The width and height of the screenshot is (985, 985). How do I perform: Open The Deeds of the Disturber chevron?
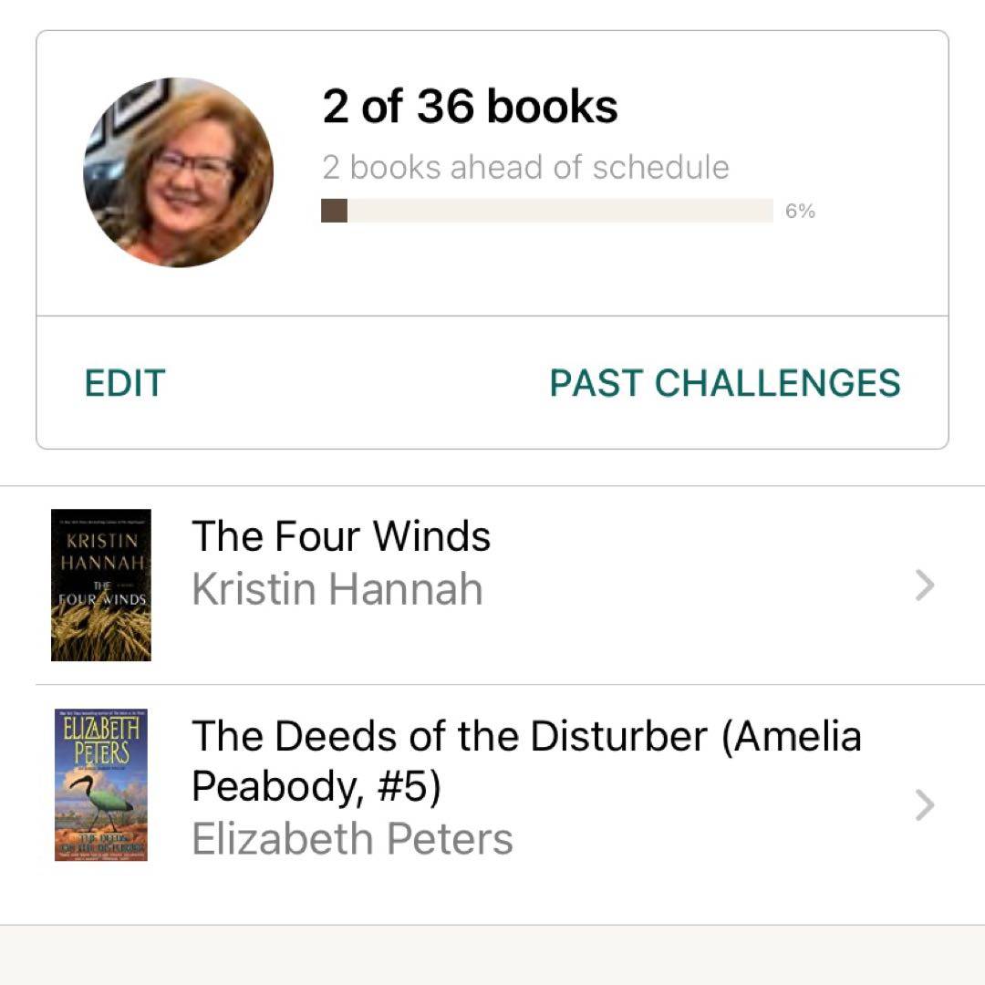click(925, 805)
